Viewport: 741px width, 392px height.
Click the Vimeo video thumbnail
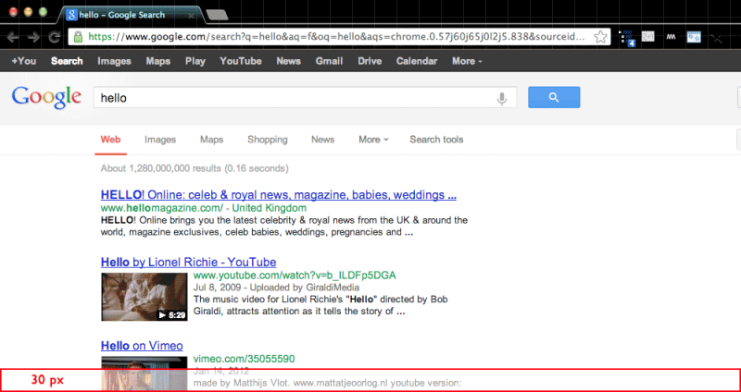(x=144, y=373)
